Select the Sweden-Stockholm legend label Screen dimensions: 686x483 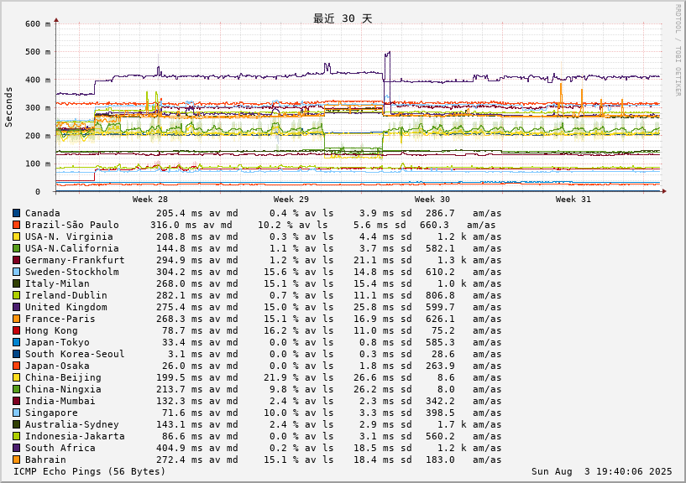[x=71, y=272]
